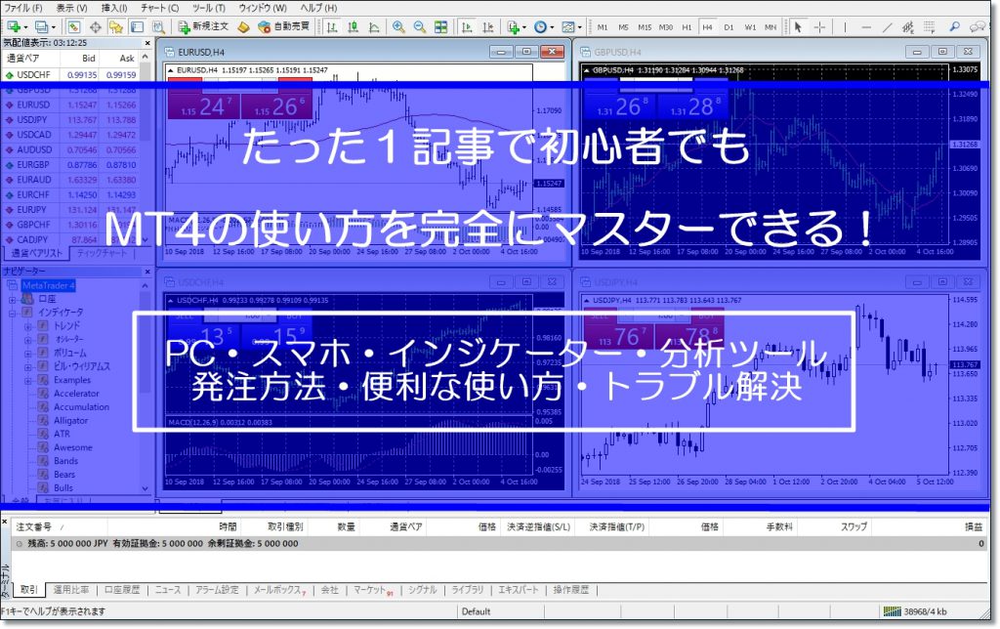Select the vertical line drawing tool
This screenshot has width=1000, height=629.
[x=845, y=27]
